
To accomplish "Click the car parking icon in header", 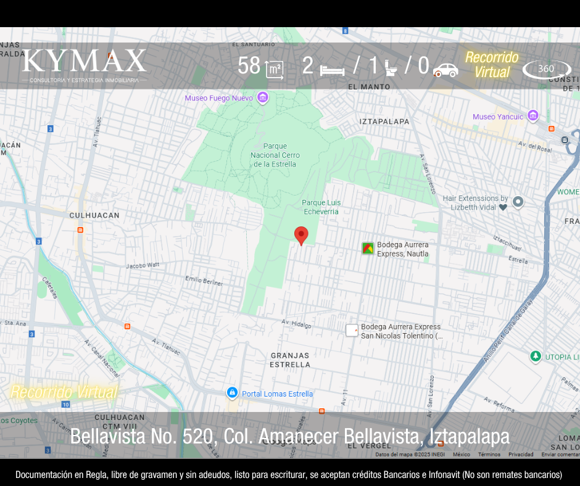I will (x=445, y=69).
